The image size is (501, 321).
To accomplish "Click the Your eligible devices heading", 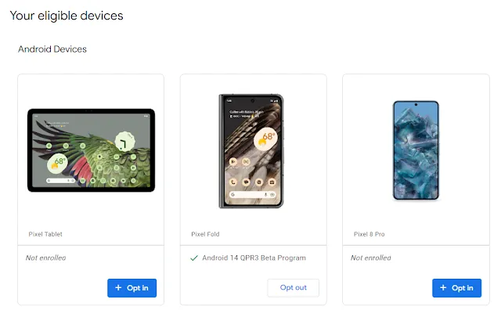I will (67, 16).
